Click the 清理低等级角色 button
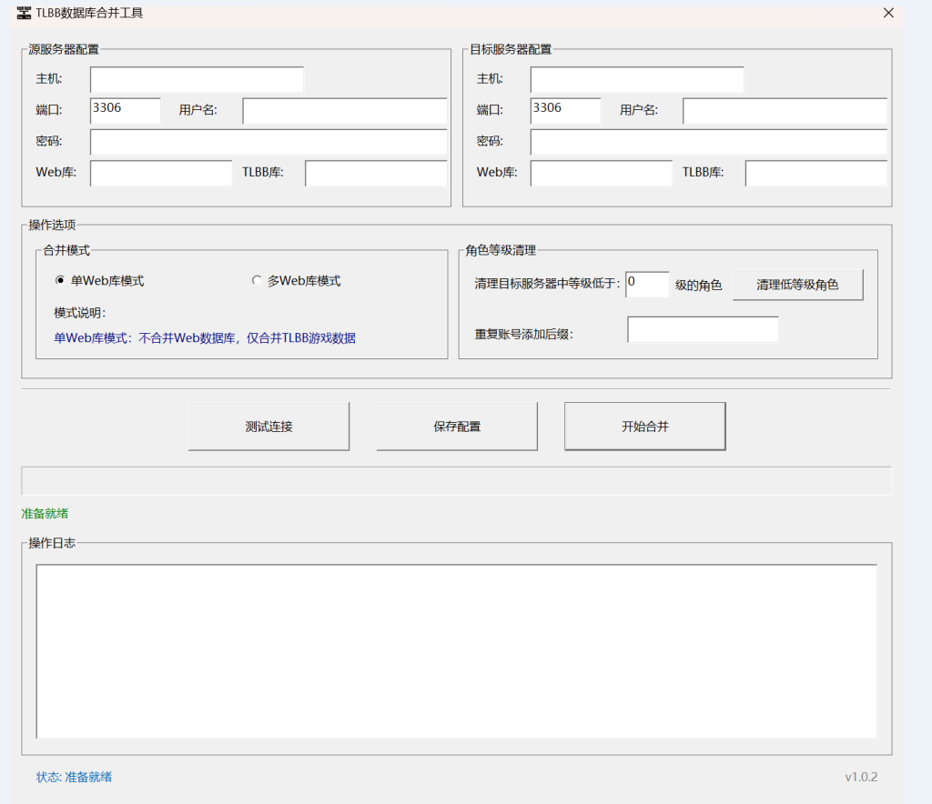Viewport: 932px width, 804px height. [x=797, y=284]
